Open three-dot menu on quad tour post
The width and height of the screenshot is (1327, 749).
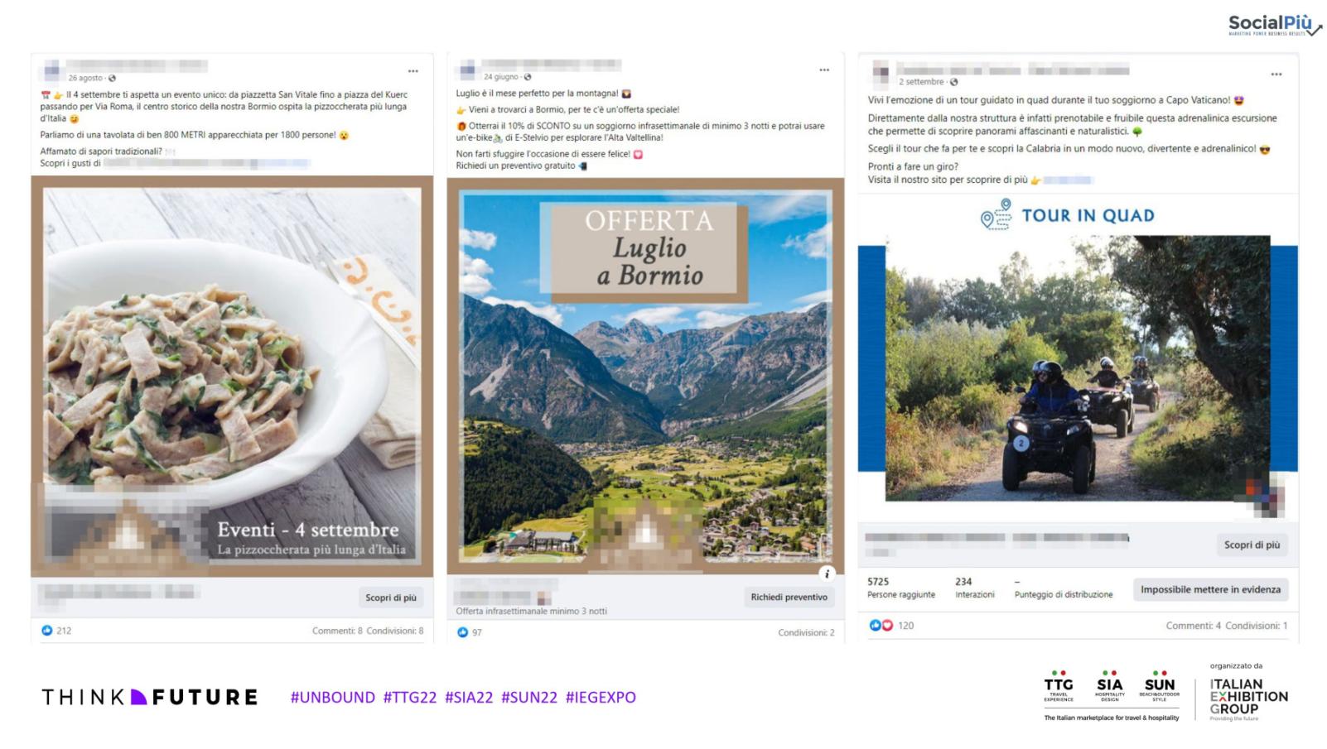coord(1276,74)
